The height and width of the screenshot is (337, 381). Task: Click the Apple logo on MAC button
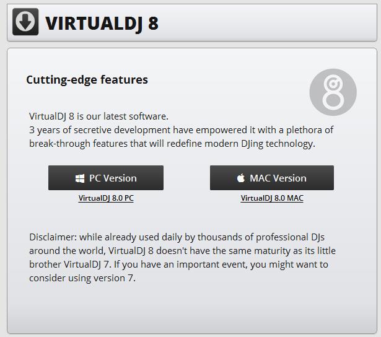(241, 178)
